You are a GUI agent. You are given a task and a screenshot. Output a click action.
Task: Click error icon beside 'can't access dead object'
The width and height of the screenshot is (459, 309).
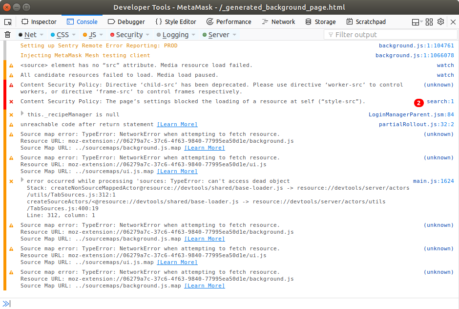click(x=11, y=181)
